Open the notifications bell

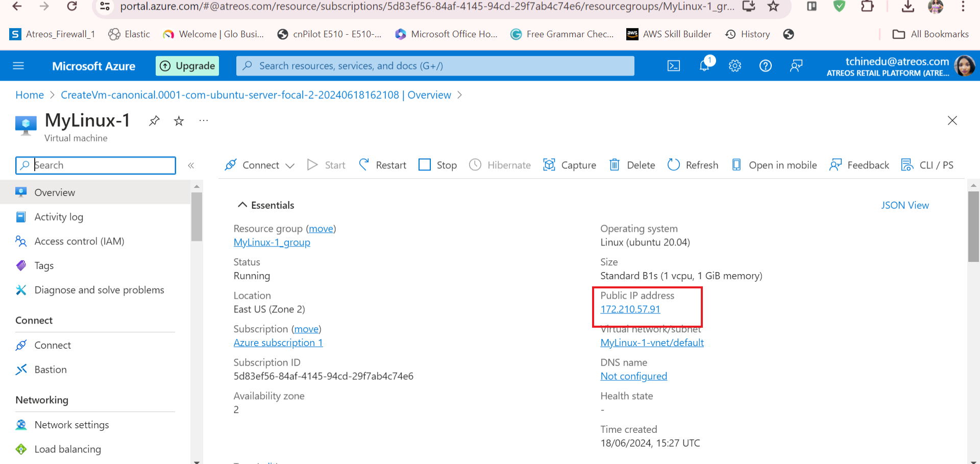pos(705,65)
